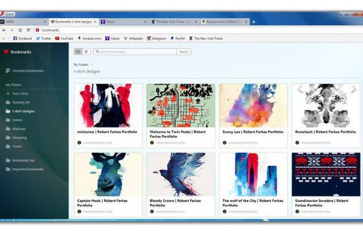The width and height of the screenshot is (363, 233).
Task: Open the YouTube bookmark
Action: coord(64,38)
